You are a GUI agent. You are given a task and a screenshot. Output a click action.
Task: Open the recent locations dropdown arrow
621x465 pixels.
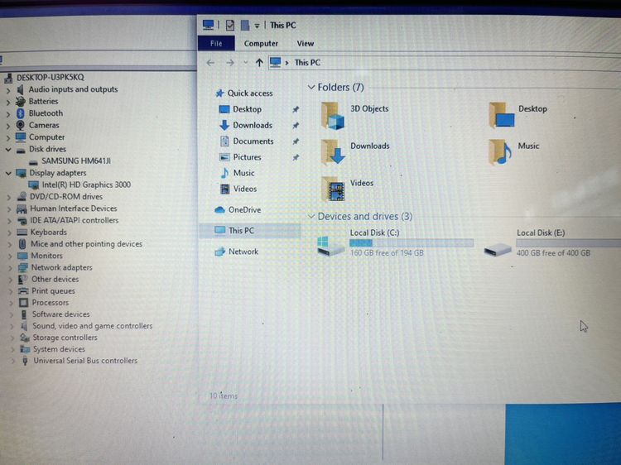coord(246,63)
